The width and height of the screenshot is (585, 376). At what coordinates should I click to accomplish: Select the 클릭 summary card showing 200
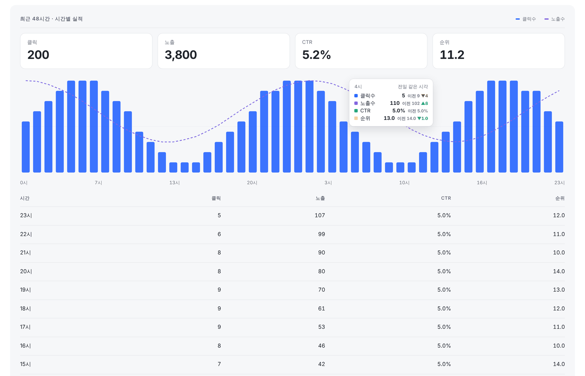pos(86,51)
